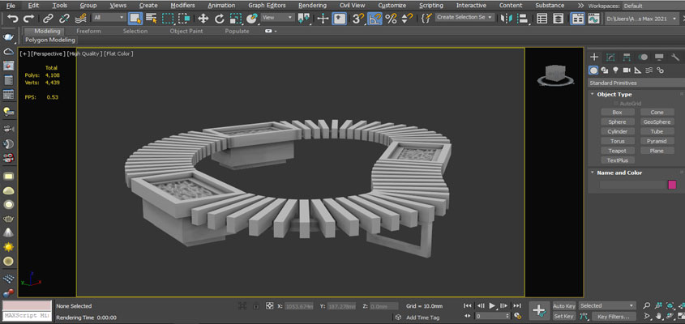Screen dimensions: 685x324
Task: Click the Pyramid object type button
Action: pos(657,142)
